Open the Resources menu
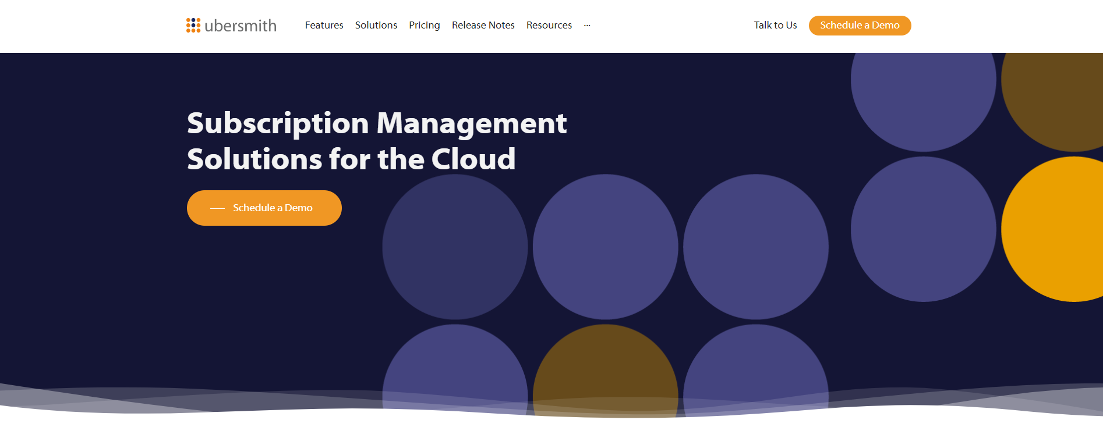1103x434 pixels. (x=549, y=25)
